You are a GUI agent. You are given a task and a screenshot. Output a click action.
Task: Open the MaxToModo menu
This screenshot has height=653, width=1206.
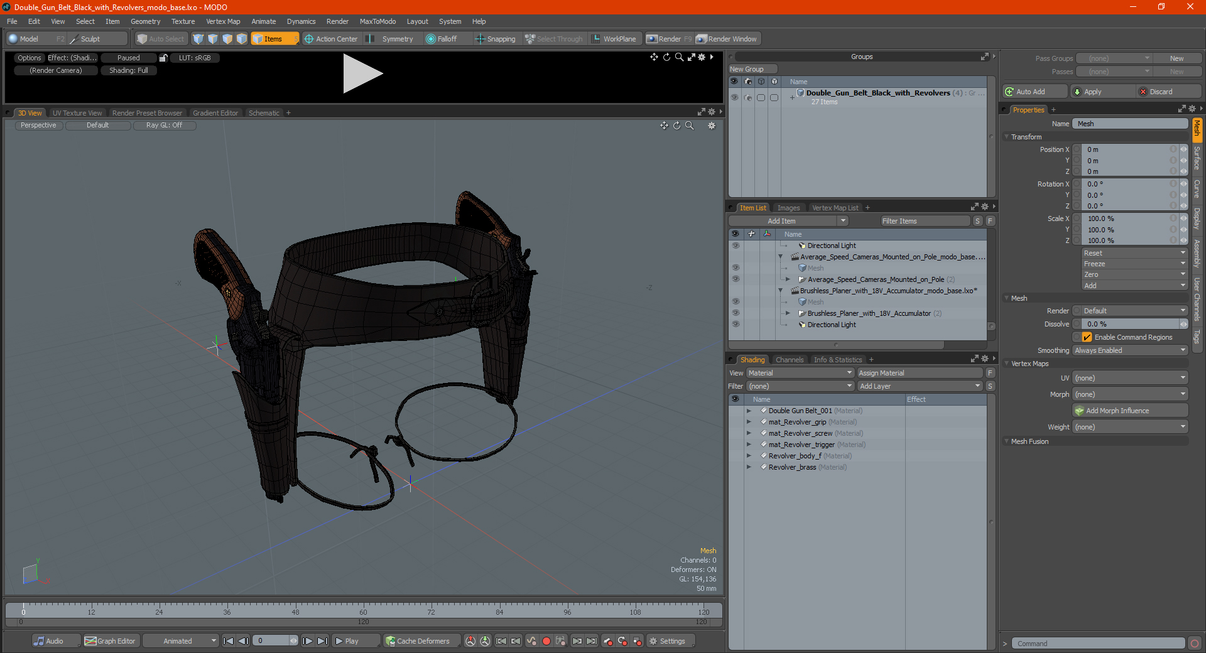(378, 21)
